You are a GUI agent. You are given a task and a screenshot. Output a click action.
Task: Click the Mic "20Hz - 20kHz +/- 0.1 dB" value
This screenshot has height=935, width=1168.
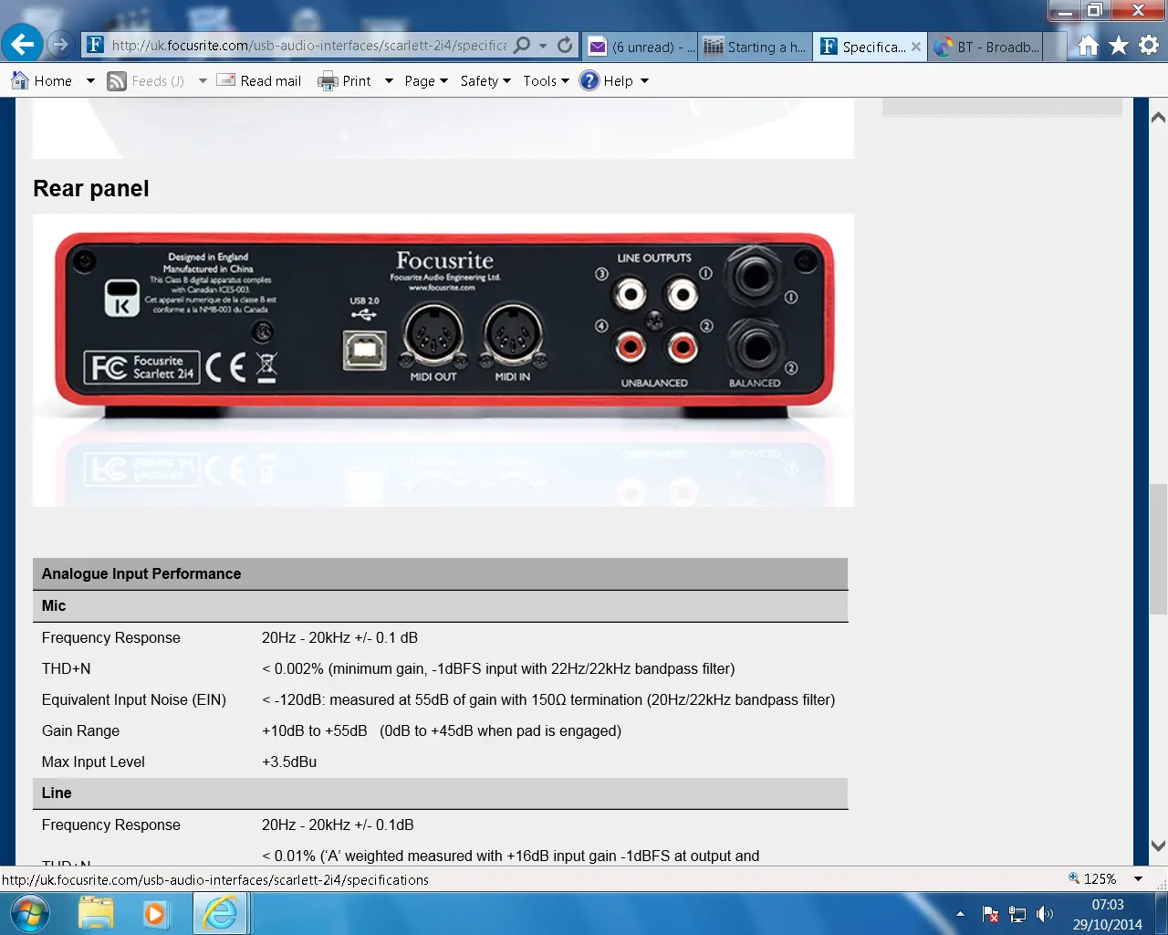click(339, 637)
